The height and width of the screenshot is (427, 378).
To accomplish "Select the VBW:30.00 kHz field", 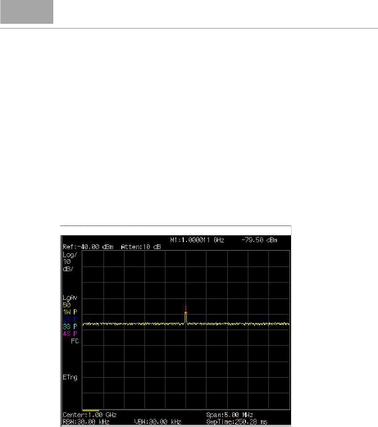I will (157, 422).
